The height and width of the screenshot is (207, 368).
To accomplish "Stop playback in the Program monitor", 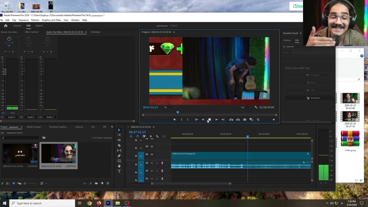I will point(210,120).
